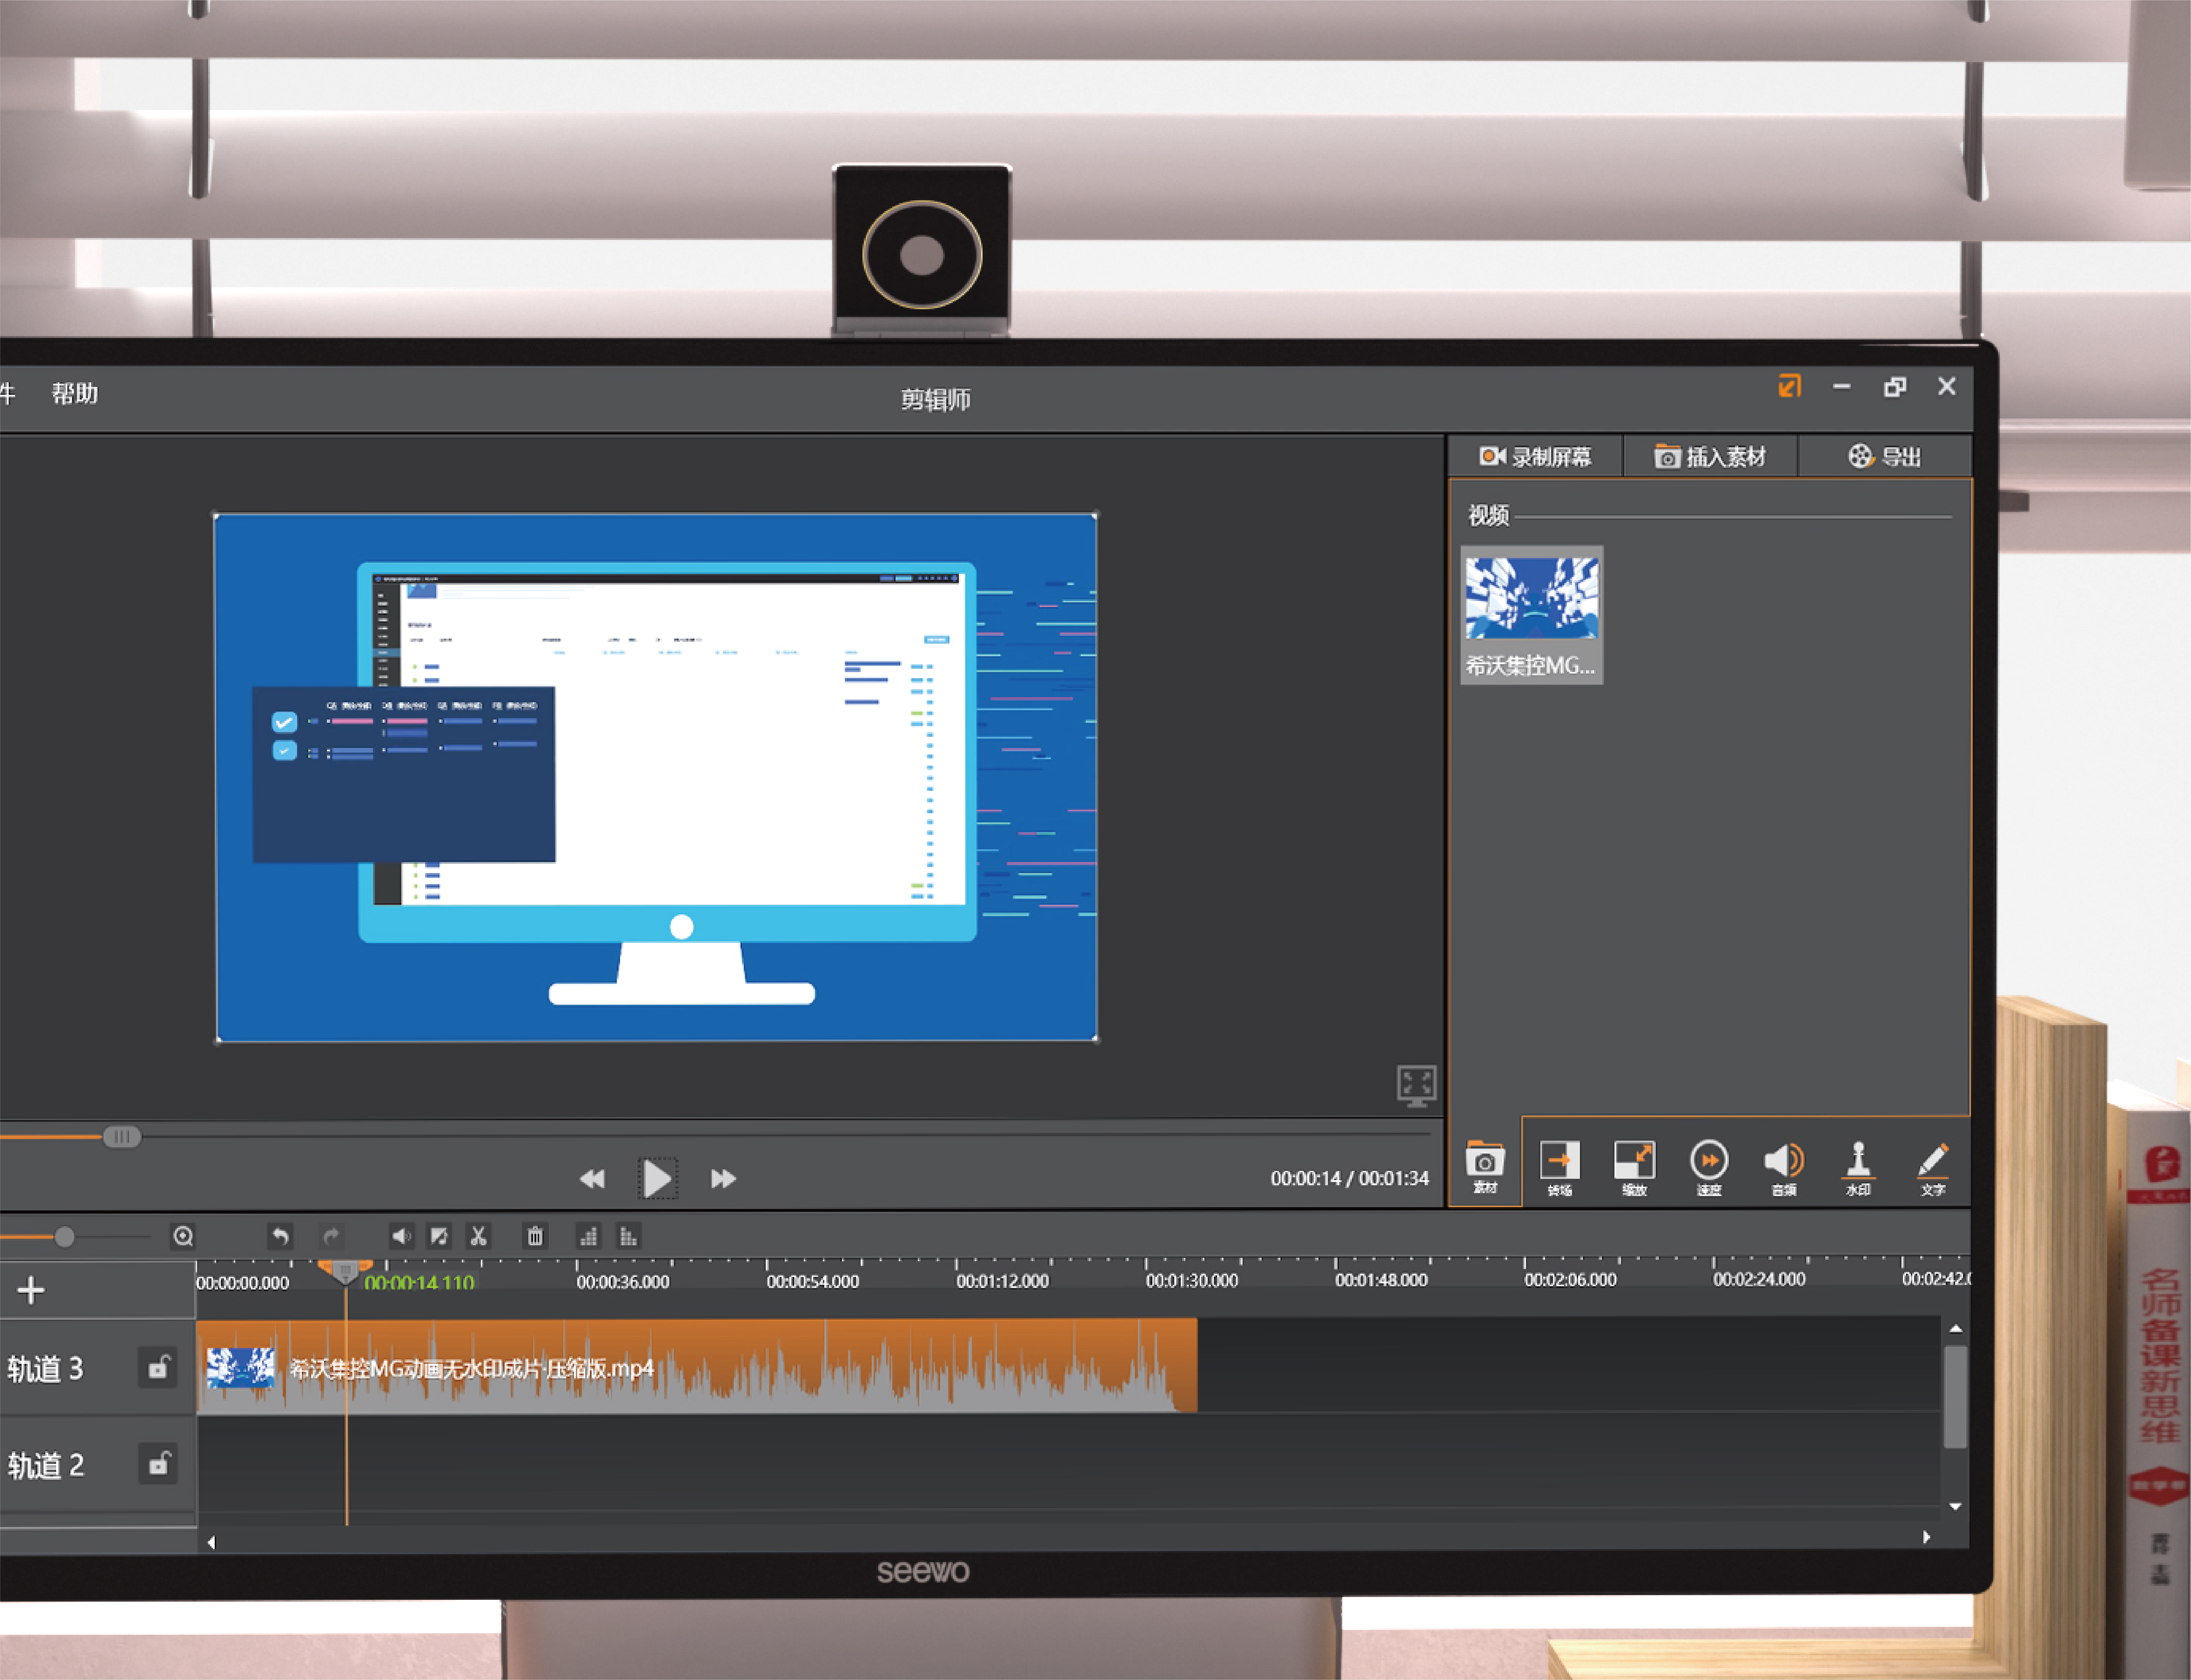Click the orange compact-mode arrow icon in title bar
The height and width of the screenshot is (1680, 2191).
(x=1789, y=386)
